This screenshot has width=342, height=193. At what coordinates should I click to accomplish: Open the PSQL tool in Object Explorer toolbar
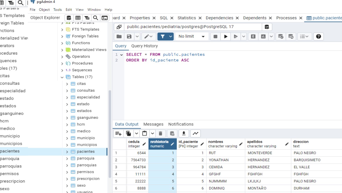105,18
